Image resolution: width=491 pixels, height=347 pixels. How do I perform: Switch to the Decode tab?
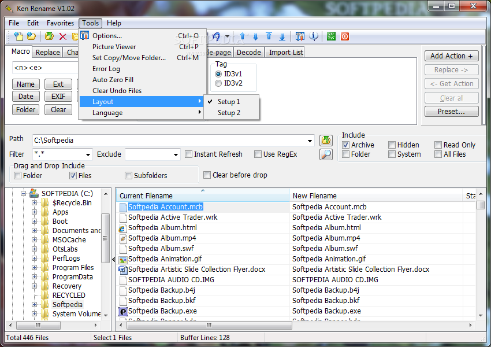[x=248, y=53]
